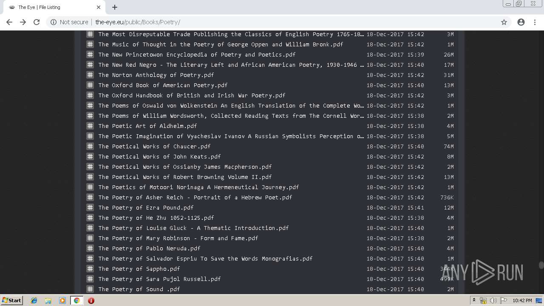Open The Poems of Oswald von Wolkenstein link
Screen dimensions: 544x306
231,106
